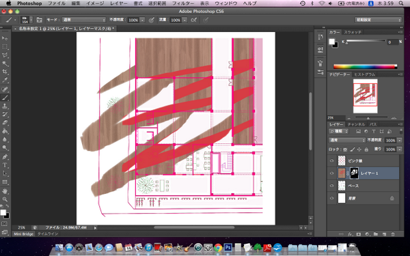Image resolution: width=410 pixels, height=256 pixels.
Task: Hide the ピンク線 layer
Action: pyautogui.click(x=332, y=160)
